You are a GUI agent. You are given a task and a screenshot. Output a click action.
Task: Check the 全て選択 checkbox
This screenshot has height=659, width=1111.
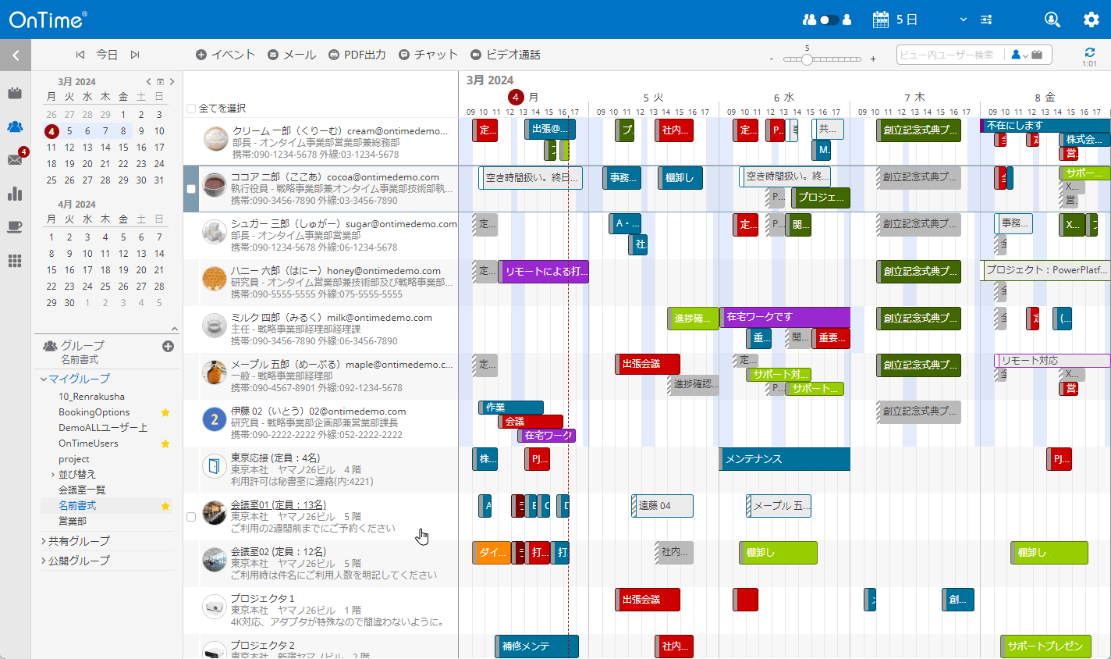[x=191, y=109]
